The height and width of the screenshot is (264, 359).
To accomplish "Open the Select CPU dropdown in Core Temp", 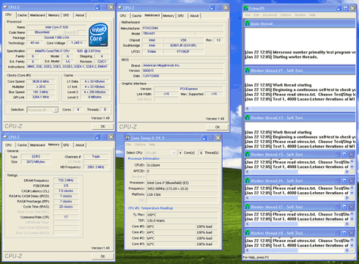I will pos(174,153).
